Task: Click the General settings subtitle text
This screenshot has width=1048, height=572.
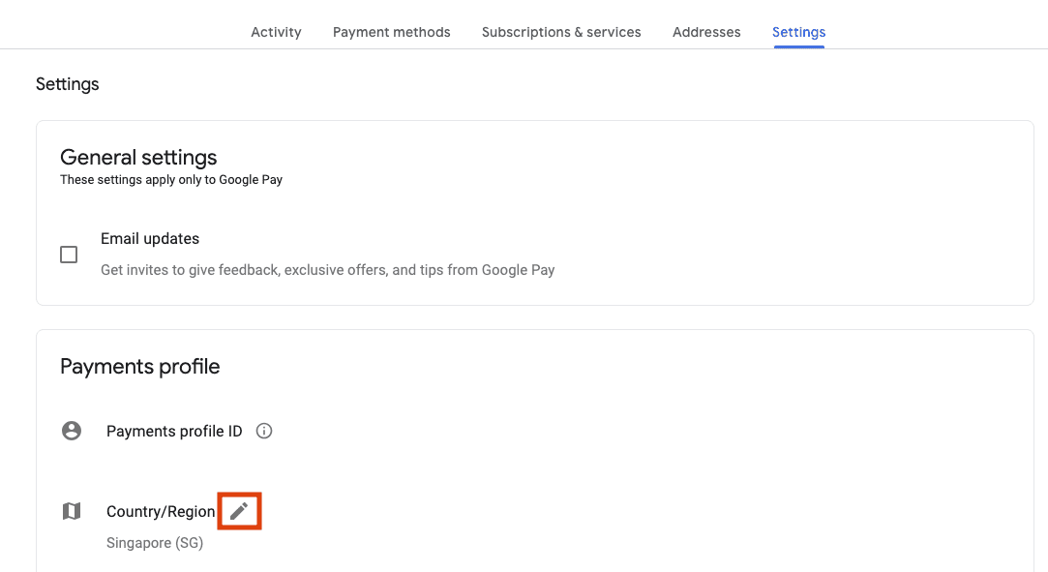Action: click(171, 179)
